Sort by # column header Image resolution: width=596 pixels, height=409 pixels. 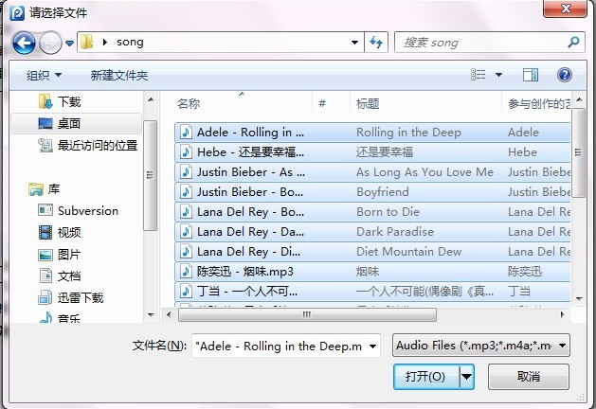322,103
